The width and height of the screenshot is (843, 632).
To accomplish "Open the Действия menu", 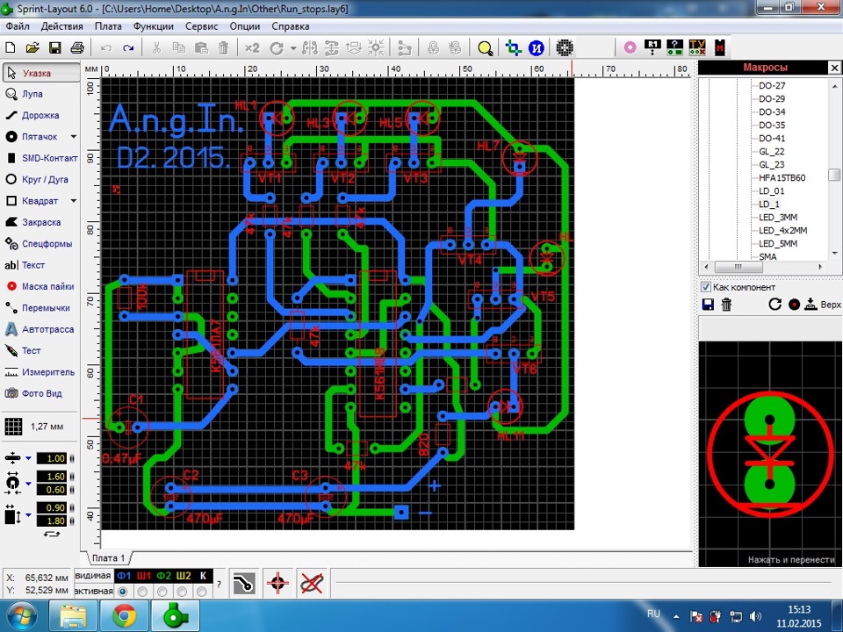I will [x=61, y=26].
